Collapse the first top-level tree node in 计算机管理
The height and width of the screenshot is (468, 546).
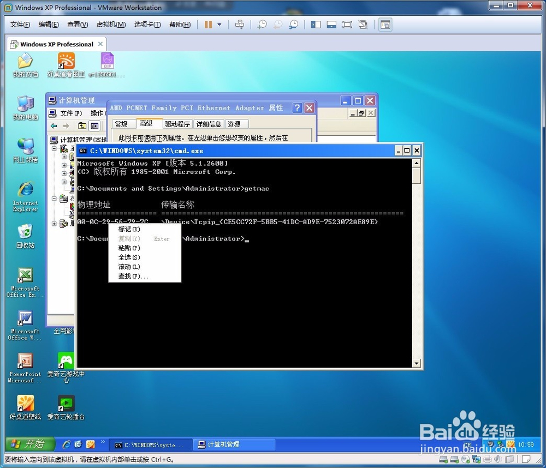point(54,148)
